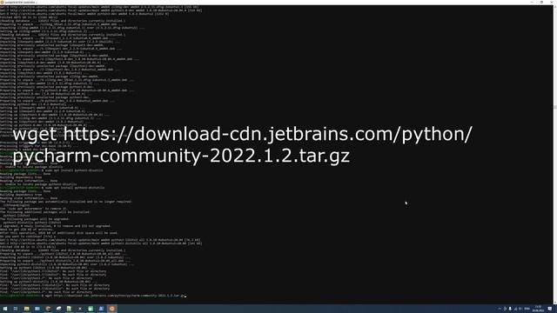Open File Explorer from the taskbar
The height and width of the screenshot is (313, 557).
tap(27, 309)
